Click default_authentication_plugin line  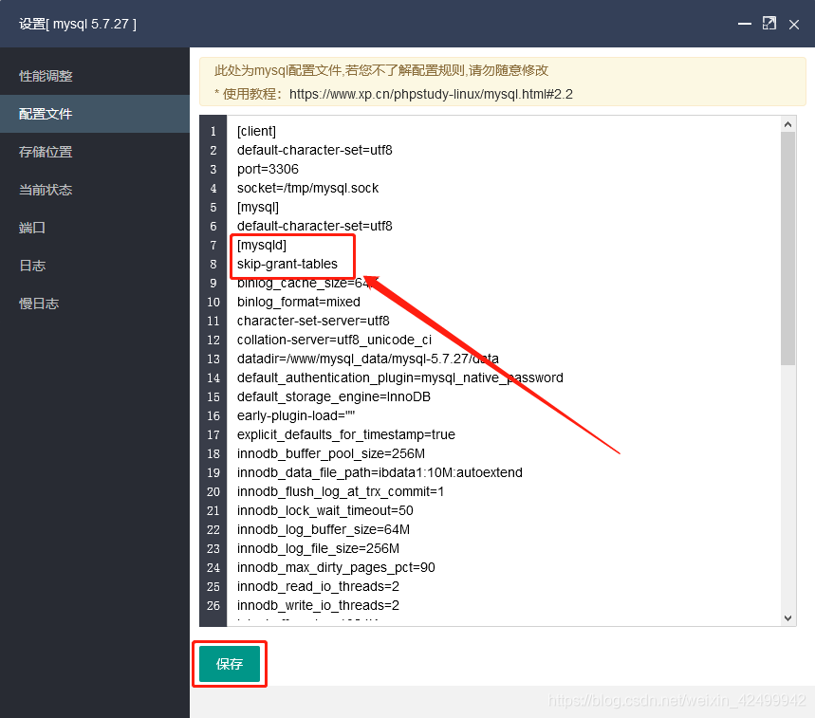pyautogui.click(x=400, y=377)
